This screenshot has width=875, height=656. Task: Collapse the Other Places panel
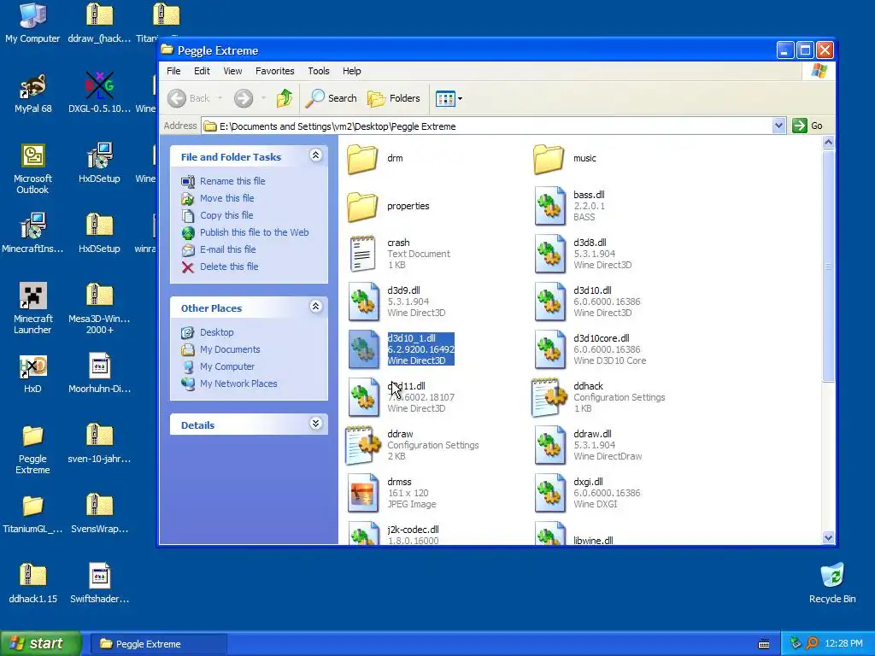(x=316, y=307)
